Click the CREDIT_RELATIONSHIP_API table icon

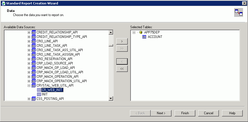tap(34, 32)
